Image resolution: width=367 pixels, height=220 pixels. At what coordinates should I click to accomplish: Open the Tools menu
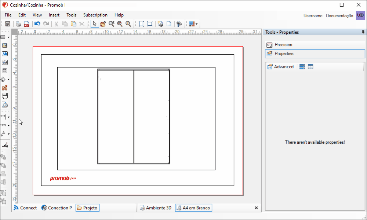(72, 15)
